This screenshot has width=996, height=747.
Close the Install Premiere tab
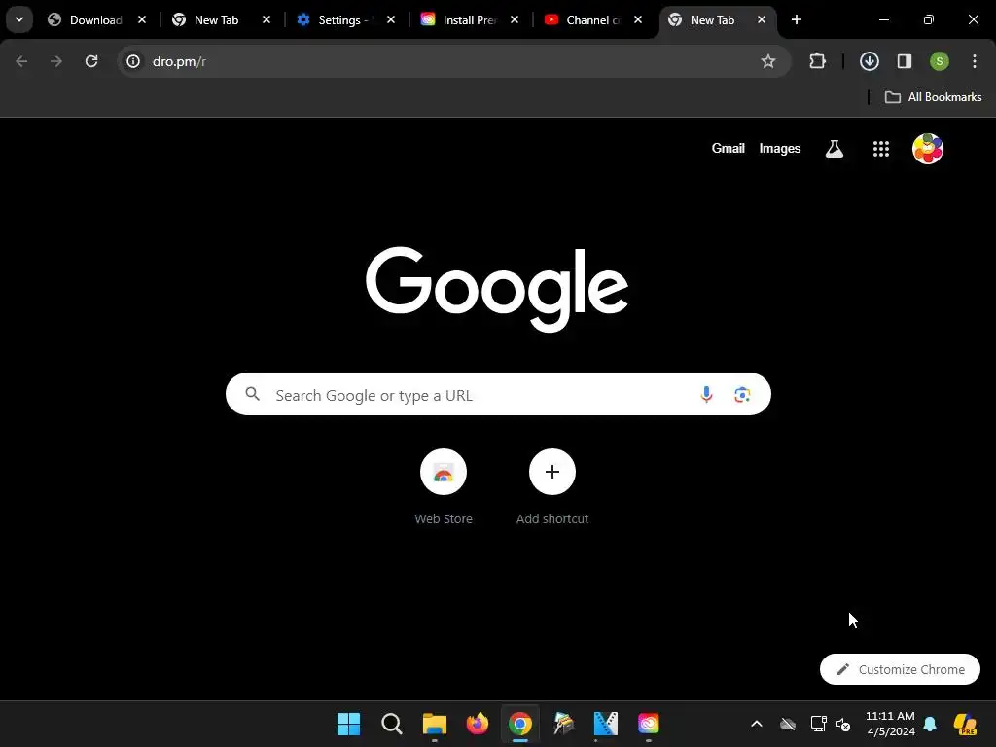[x=514, y=19]
